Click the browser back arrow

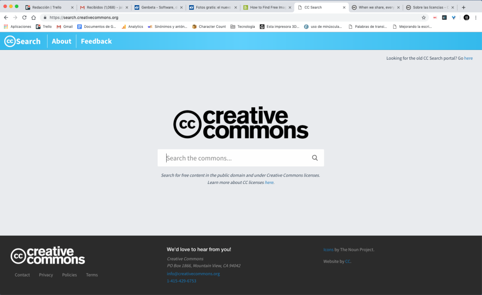[x=6, y=17]
